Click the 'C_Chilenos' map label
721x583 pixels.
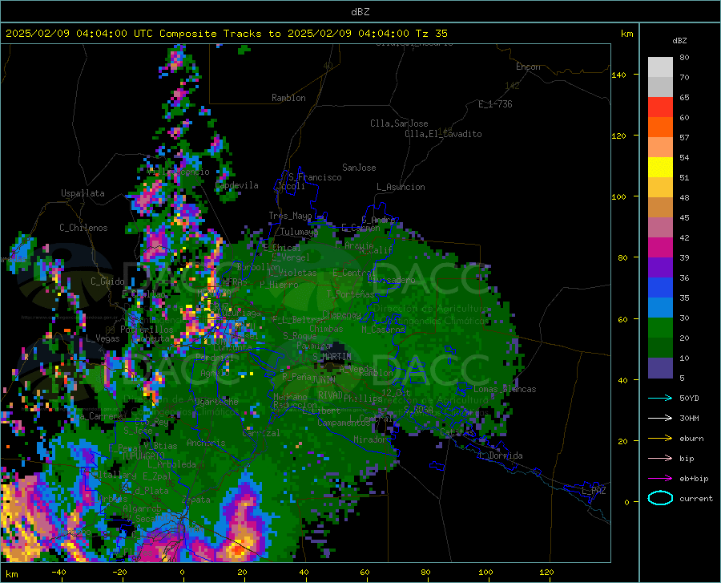tap(83, 228)
